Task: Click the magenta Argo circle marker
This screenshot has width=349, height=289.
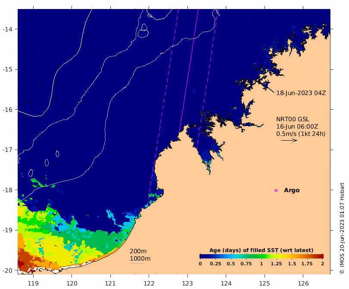Action: pyautogui.click(x=276, y=191)
